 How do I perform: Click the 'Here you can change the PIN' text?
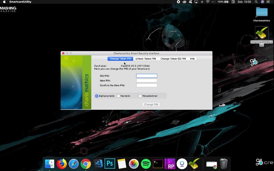click(x=122, y=69)
